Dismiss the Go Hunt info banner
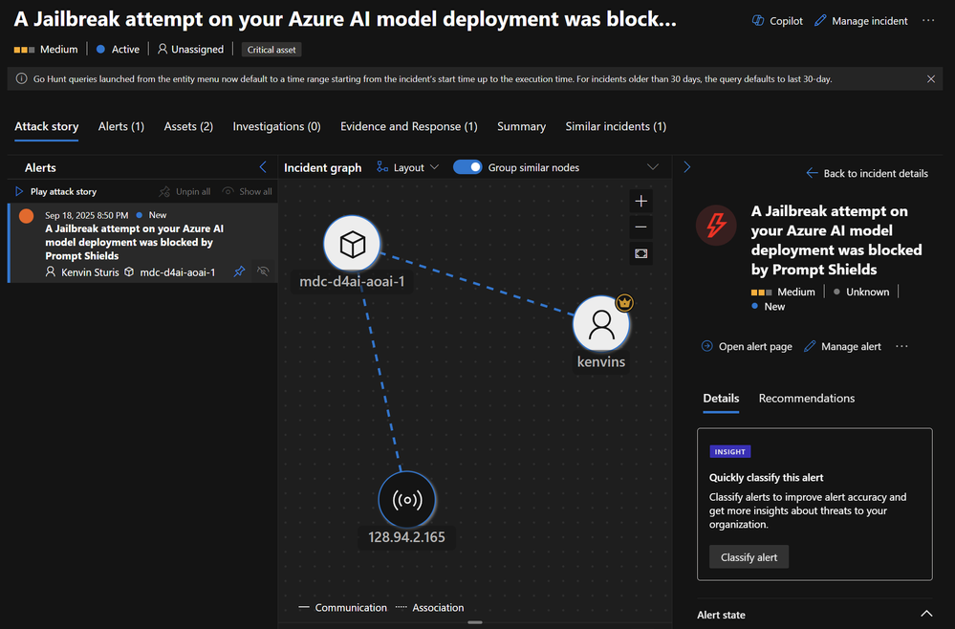The image size is (955, 629). coord(931,79)
